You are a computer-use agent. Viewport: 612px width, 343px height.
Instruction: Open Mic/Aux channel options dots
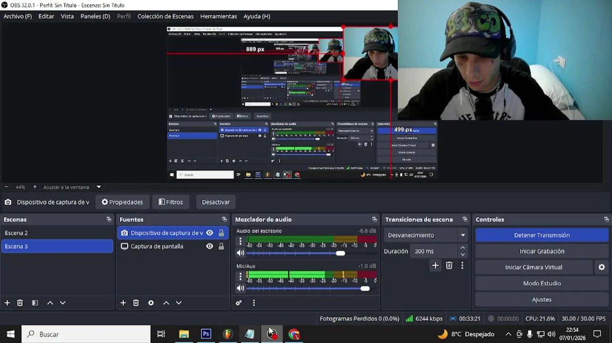[240, 276]
